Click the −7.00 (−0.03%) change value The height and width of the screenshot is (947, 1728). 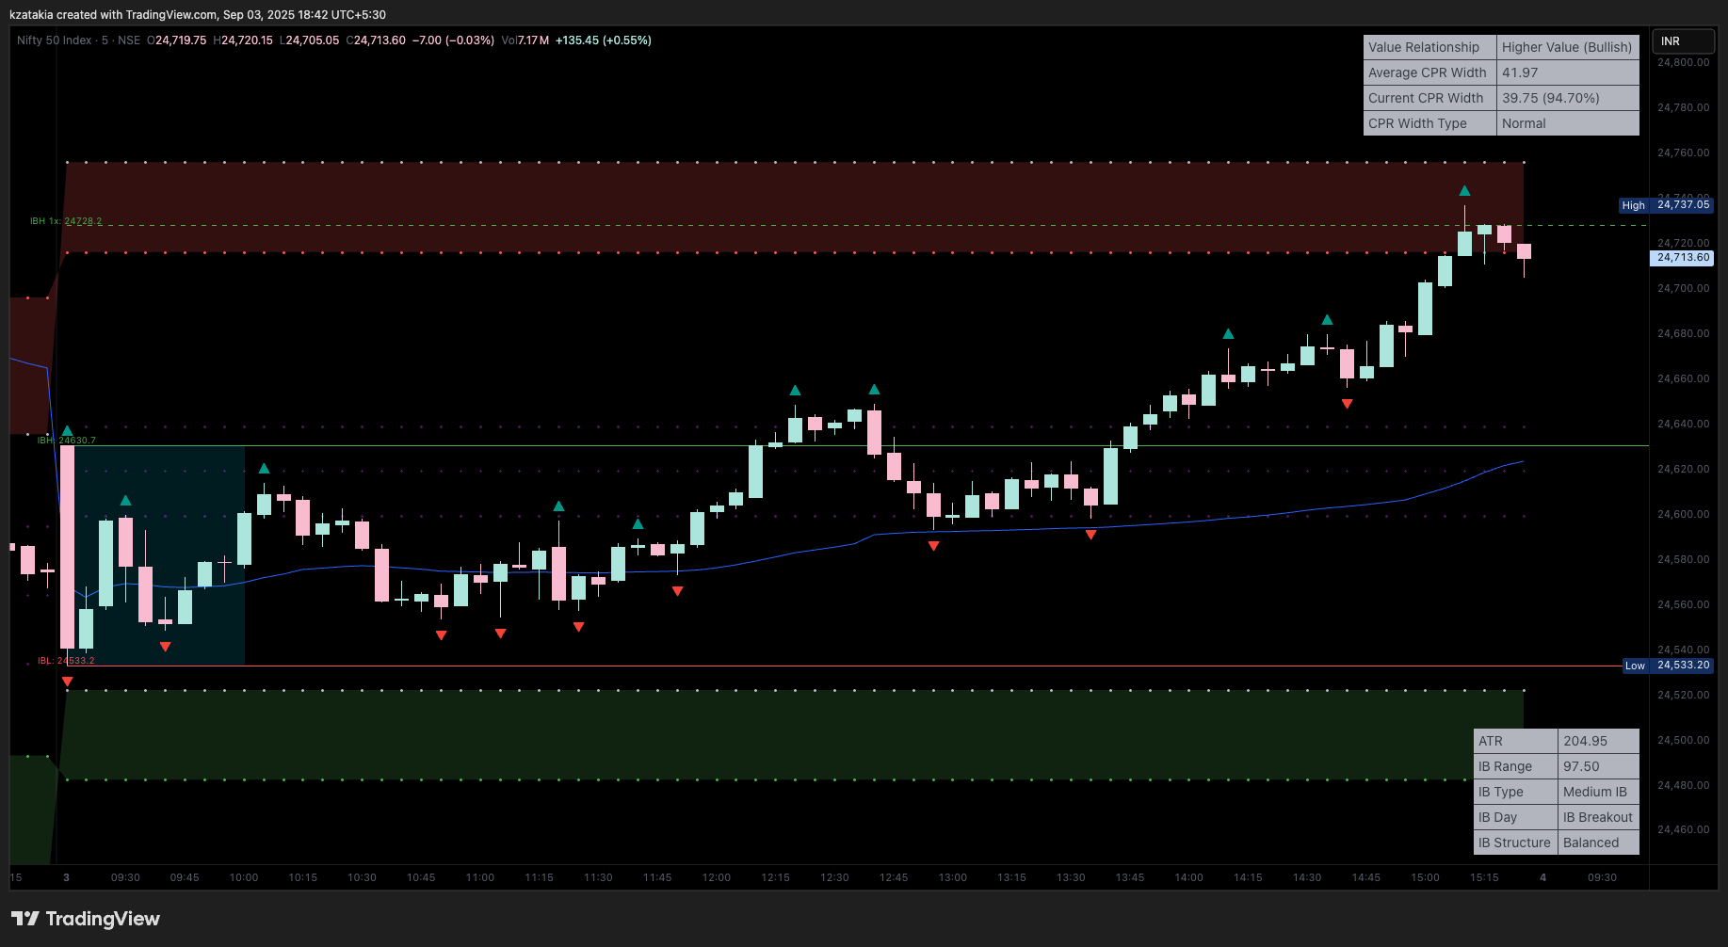tap(453, 40)
